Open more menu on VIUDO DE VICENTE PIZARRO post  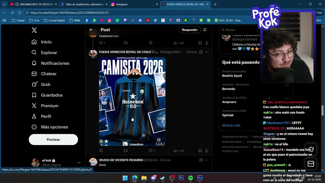207,160
